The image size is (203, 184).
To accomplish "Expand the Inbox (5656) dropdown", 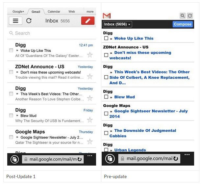I will 117,24.
